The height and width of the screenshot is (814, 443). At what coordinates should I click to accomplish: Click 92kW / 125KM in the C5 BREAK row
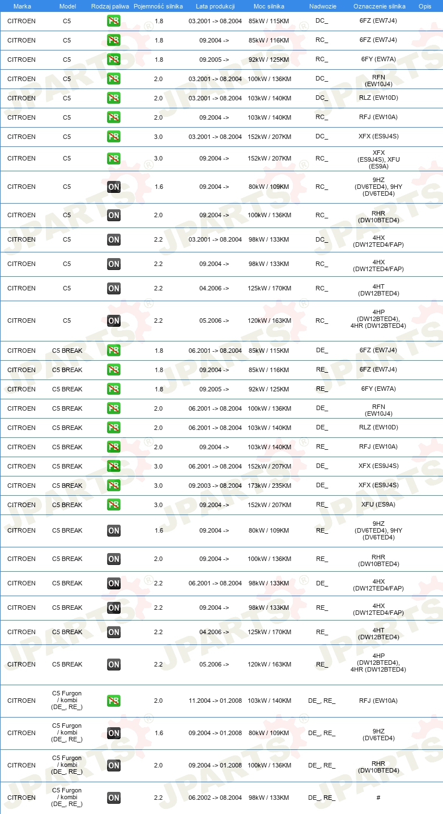[269, 389]
